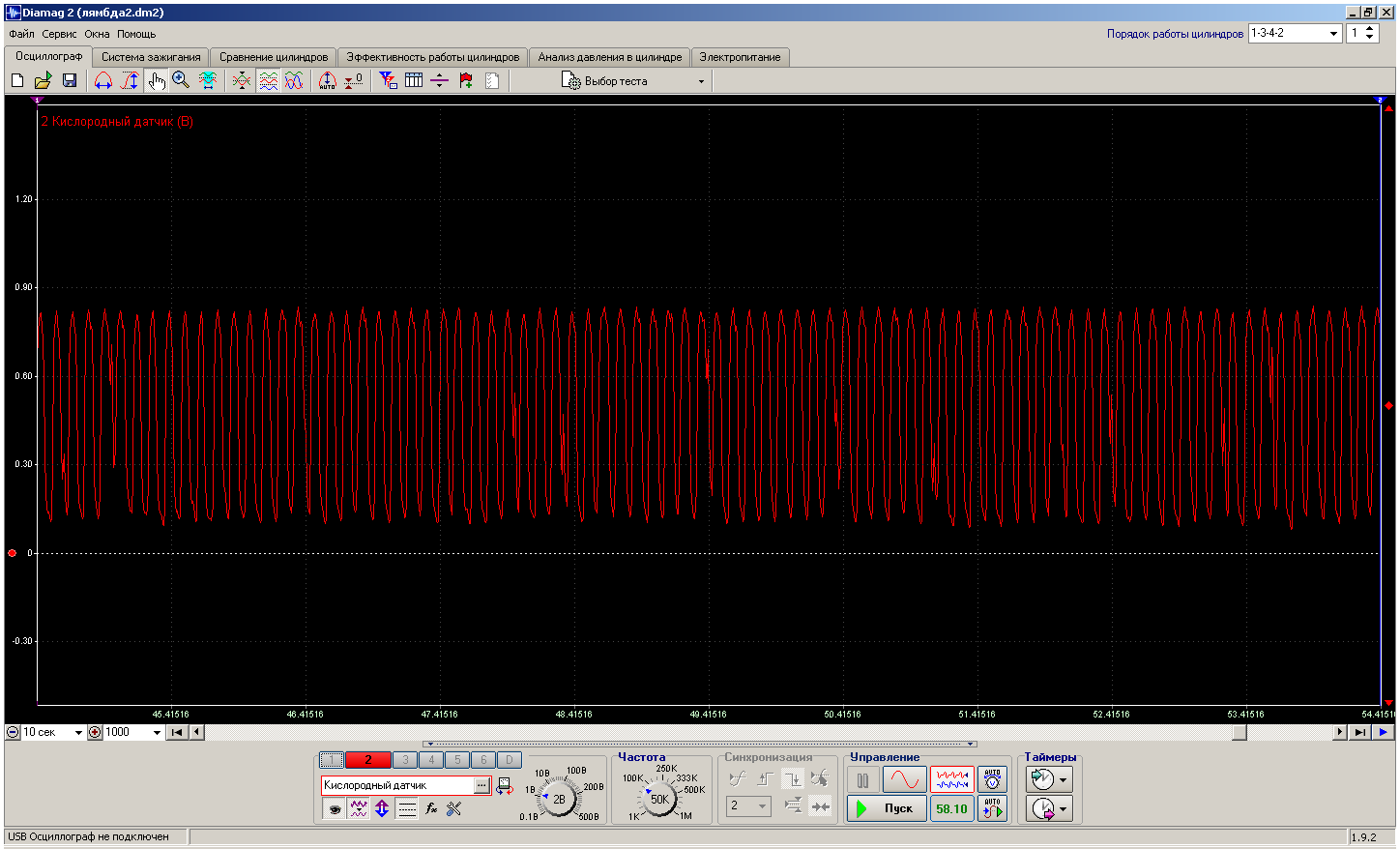Open the filter funnel icon in toolbar

[x=388, y=81]
